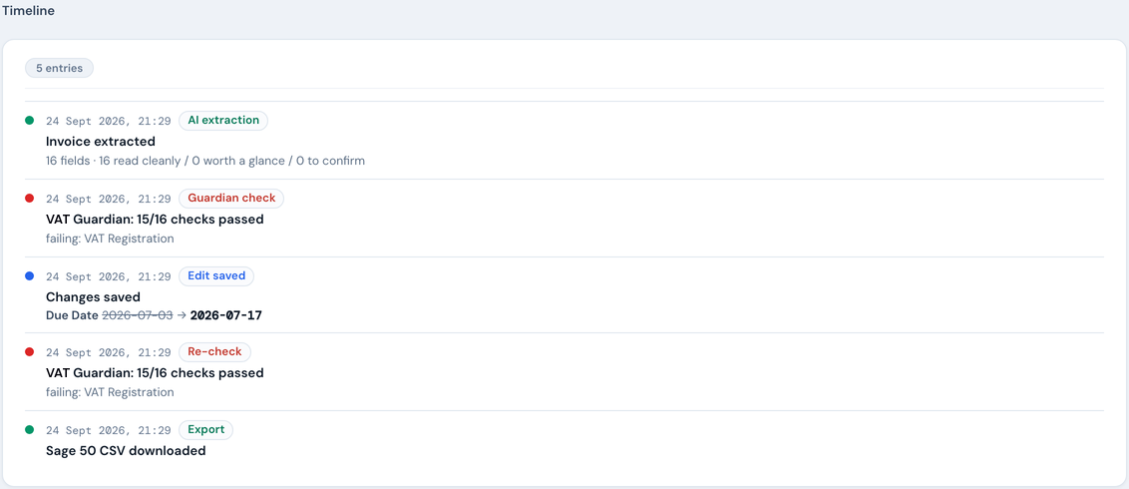Click the green status dot for AI extraction
Screen dimensions: 1129x489
tap(30, 121)
